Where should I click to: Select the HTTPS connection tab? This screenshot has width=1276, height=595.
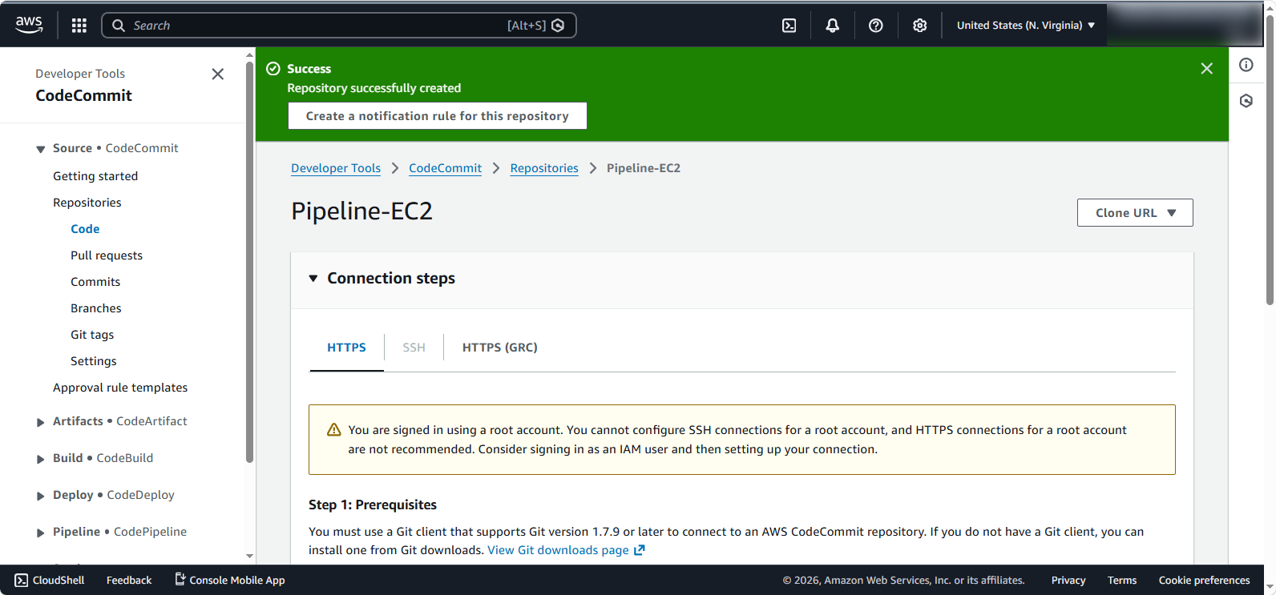click(x=346, y=348)
